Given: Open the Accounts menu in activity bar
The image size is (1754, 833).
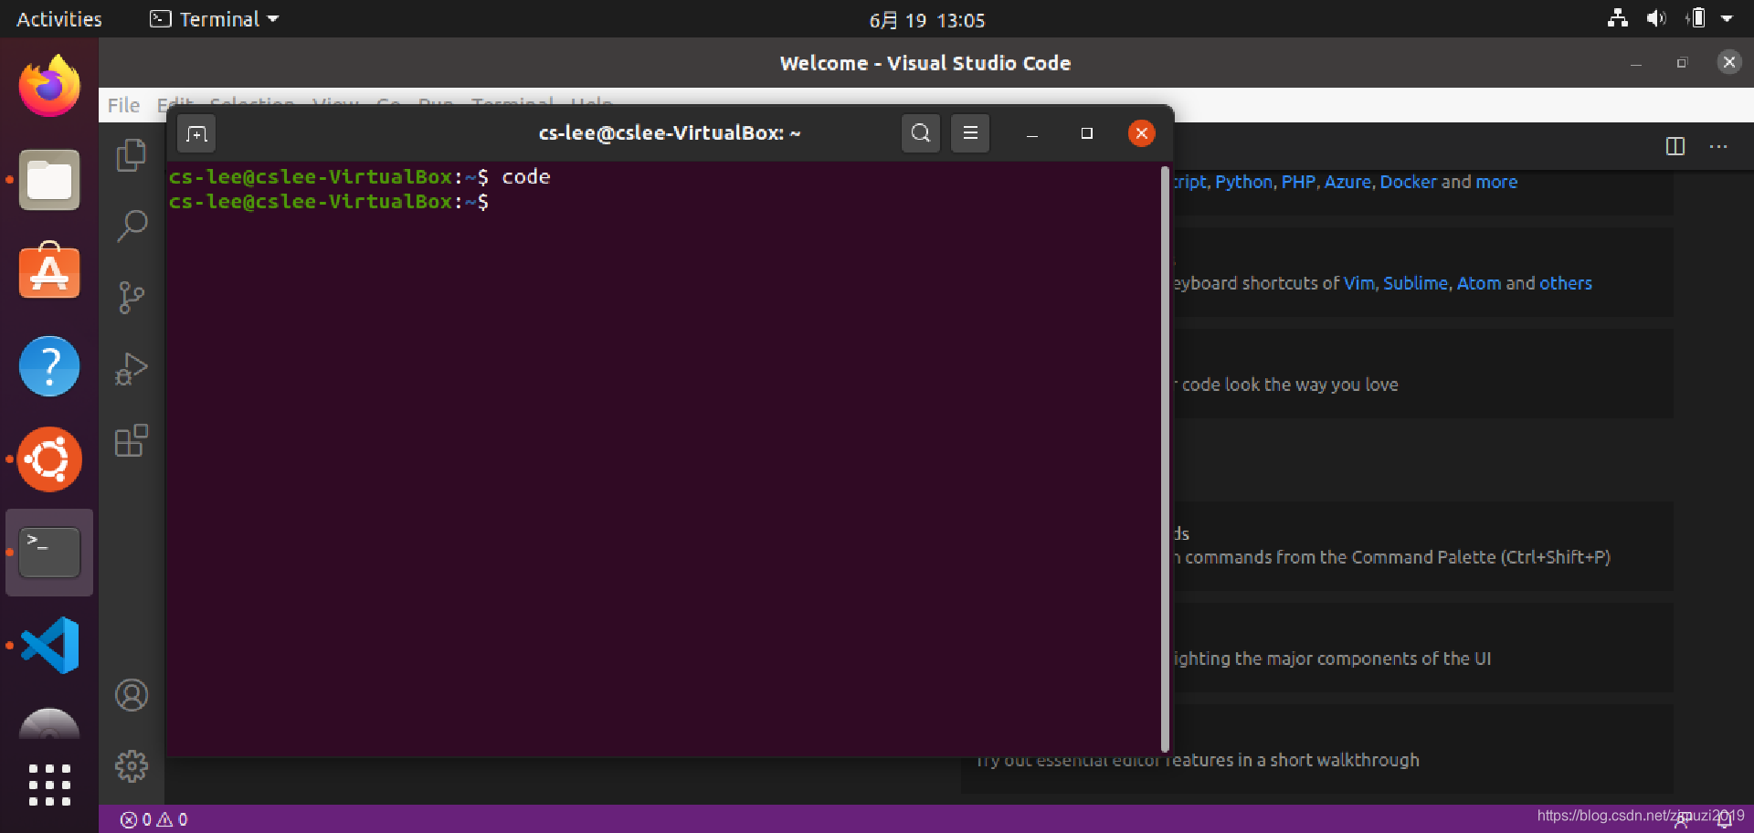Looking at the screenshot, I should (132, 695).
